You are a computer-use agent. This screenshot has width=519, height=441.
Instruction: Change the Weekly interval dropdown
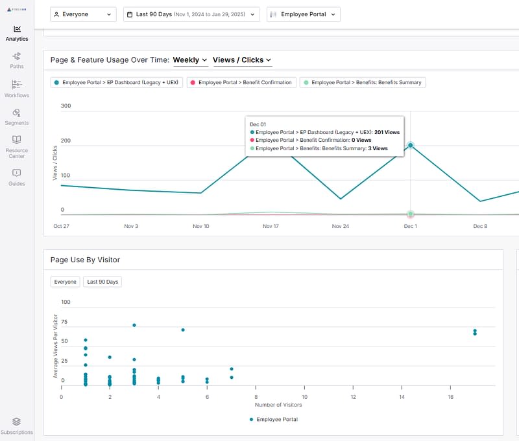coord(190,60)
